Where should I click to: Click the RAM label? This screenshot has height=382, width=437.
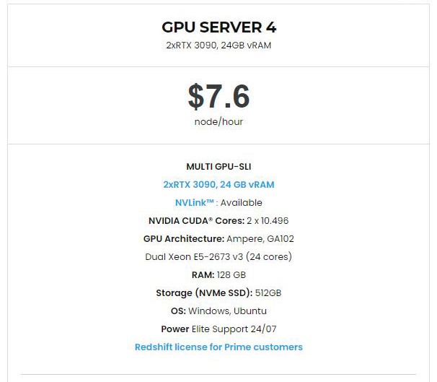203,275
